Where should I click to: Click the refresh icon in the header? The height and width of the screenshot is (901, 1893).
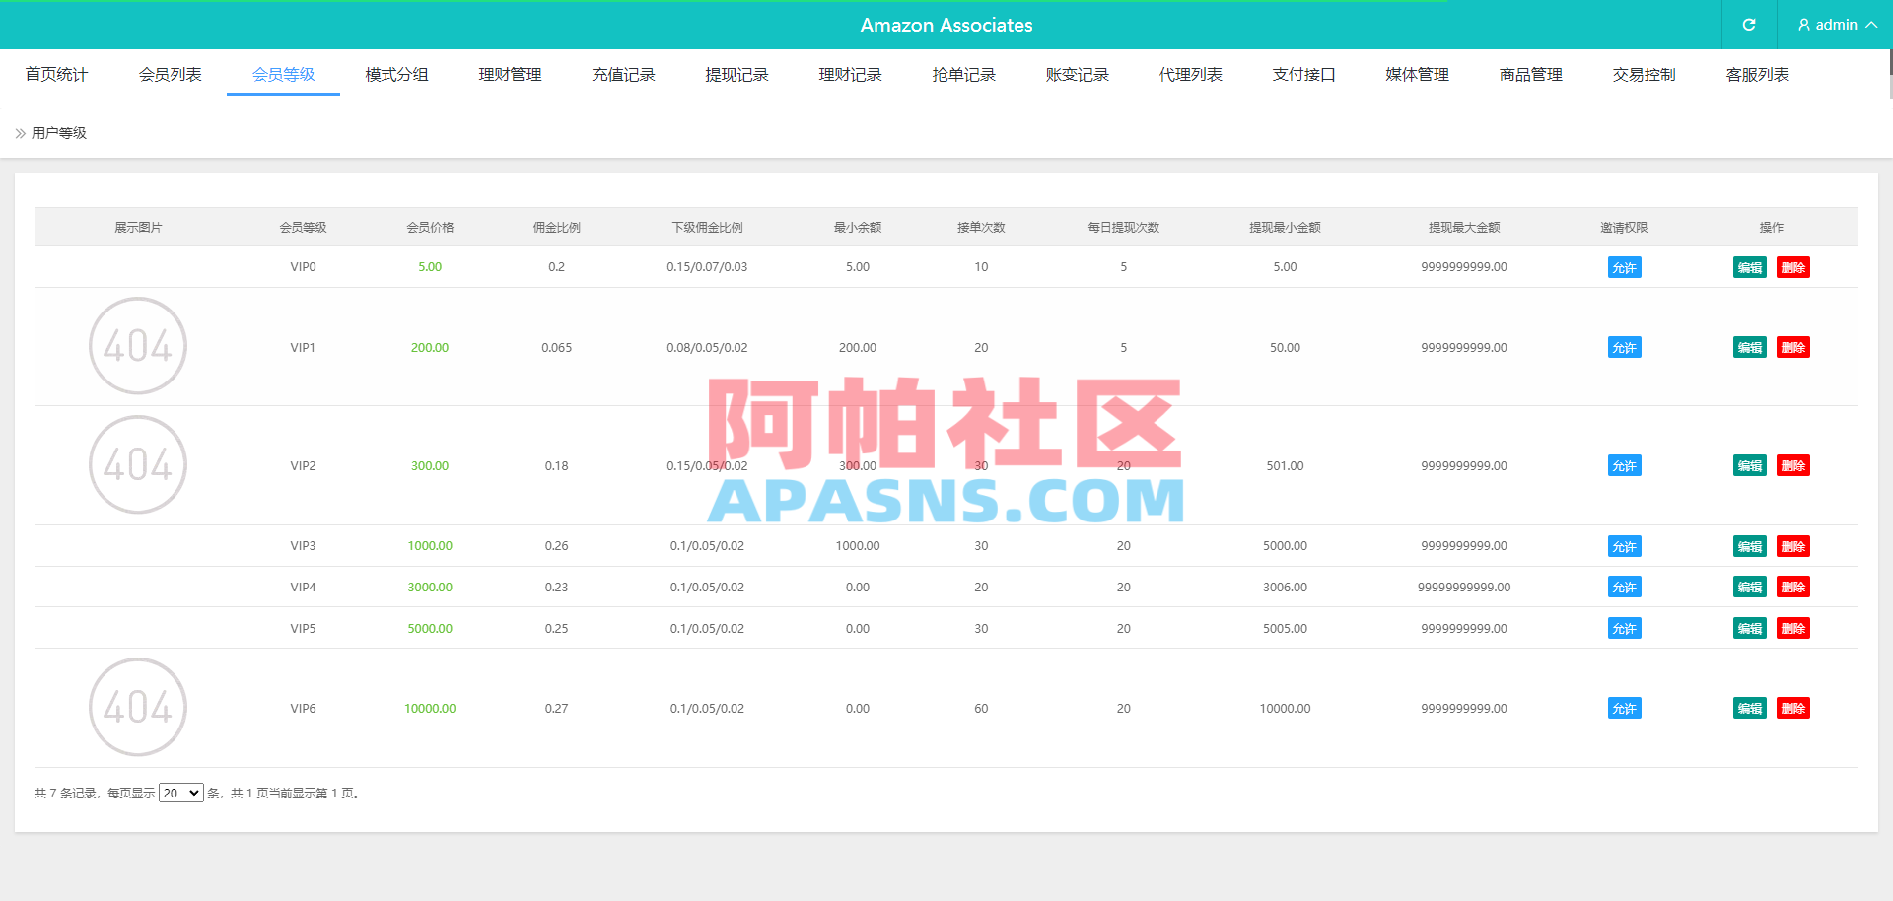(1747, 25)
